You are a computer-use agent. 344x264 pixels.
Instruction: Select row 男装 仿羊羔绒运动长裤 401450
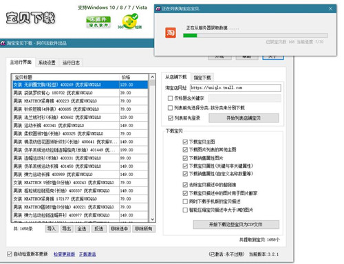coord(80,166)
